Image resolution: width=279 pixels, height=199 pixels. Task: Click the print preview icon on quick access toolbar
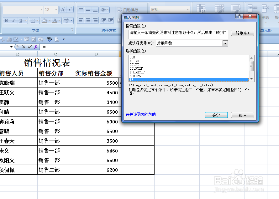coord(57,39)
